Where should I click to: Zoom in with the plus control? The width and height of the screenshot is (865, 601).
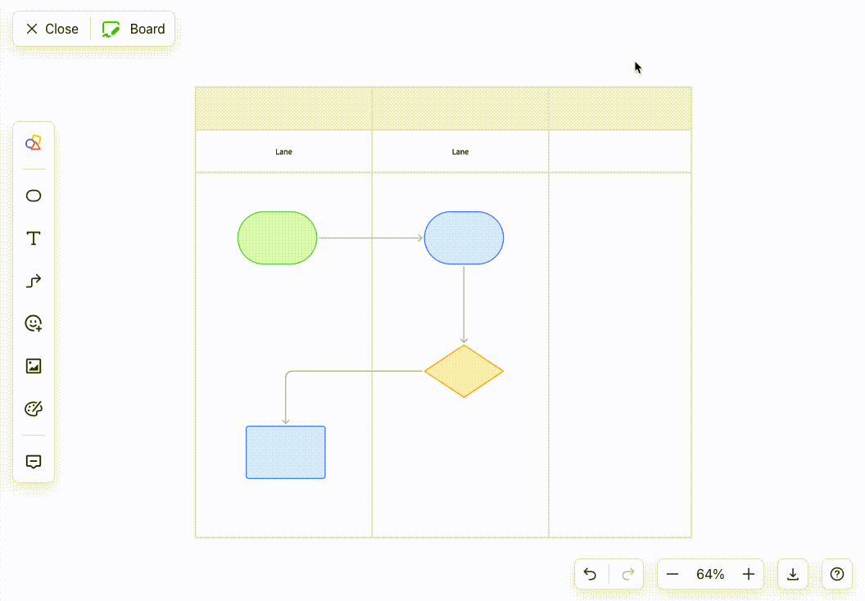tap(748, 574)
